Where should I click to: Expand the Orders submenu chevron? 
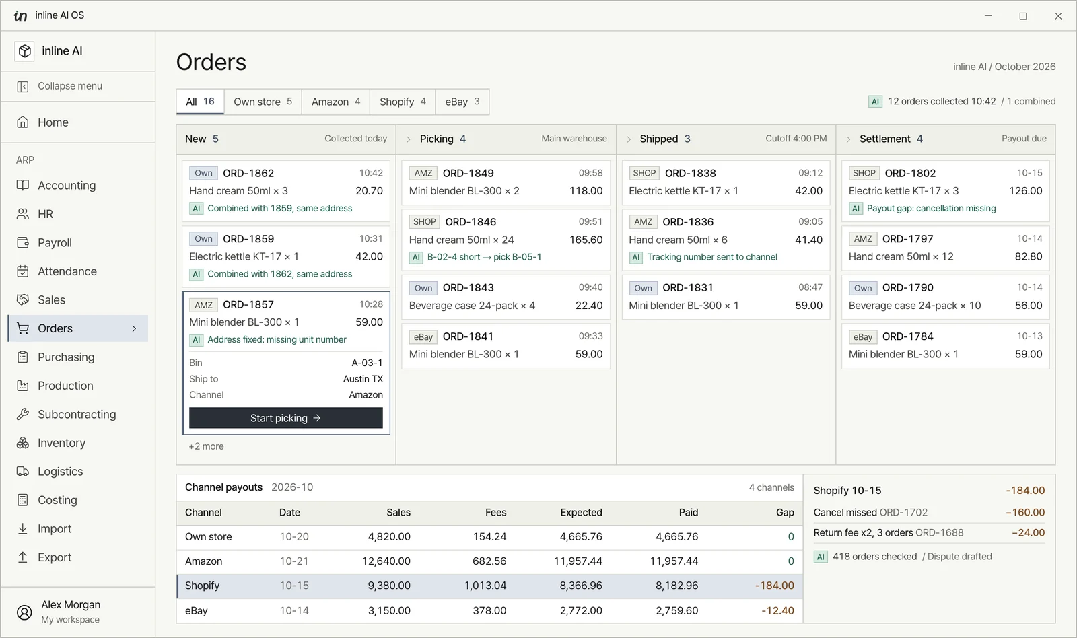tap(134, 328)
